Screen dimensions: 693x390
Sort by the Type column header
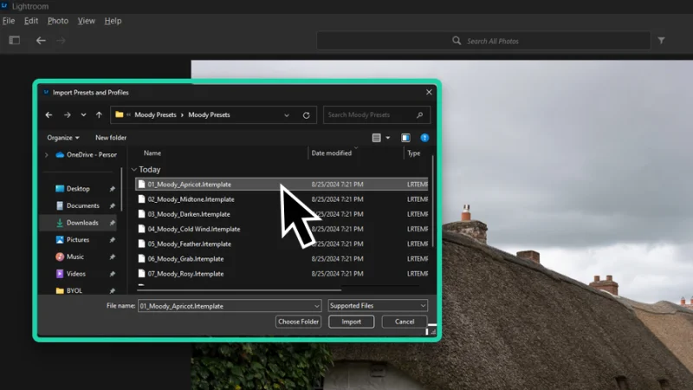click(x=414, y=153)
